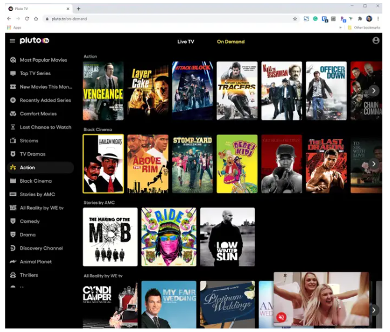Open the Stomp the Yard Homecoming poster

pyautogui.click(x=193, y=164)
